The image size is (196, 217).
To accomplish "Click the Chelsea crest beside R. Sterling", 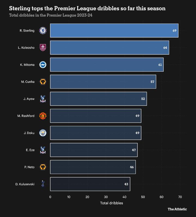I will [43, 31].
